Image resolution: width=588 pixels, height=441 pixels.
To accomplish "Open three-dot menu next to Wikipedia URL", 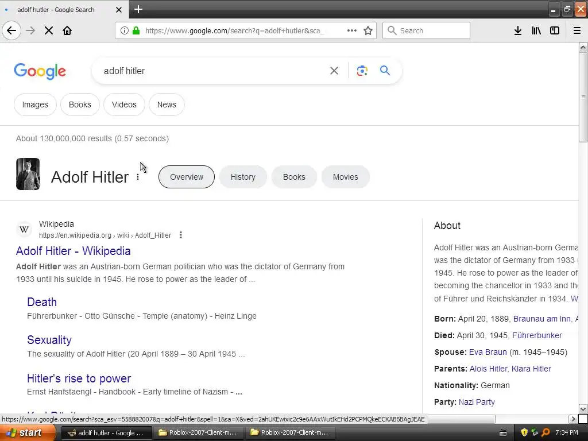I will tap(181, 235).
